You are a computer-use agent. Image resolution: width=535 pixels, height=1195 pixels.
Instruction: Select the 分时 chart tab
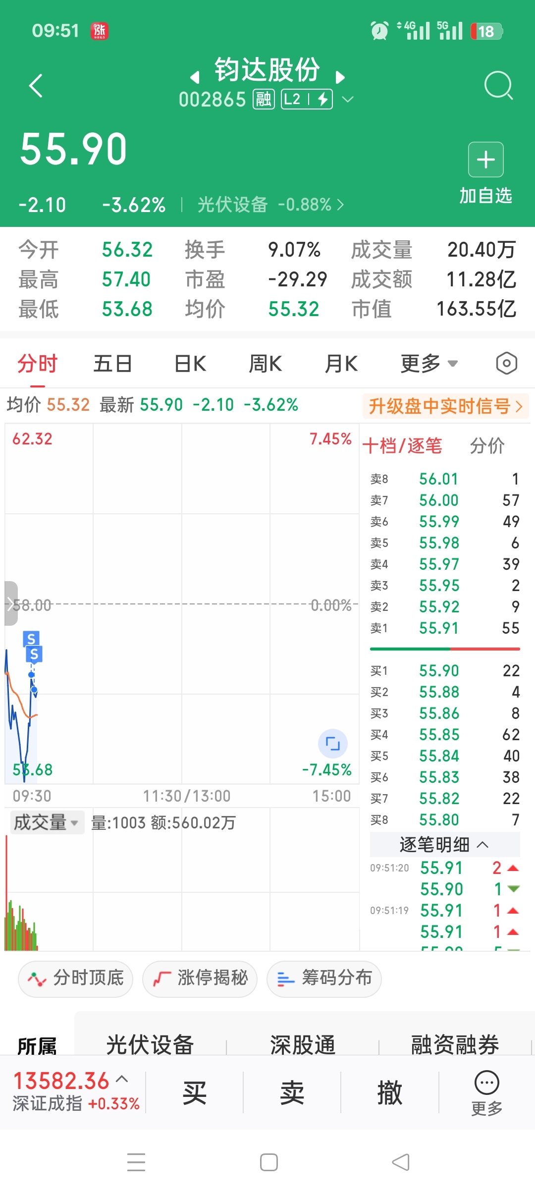pyautogui.click(x=37, y=364)
